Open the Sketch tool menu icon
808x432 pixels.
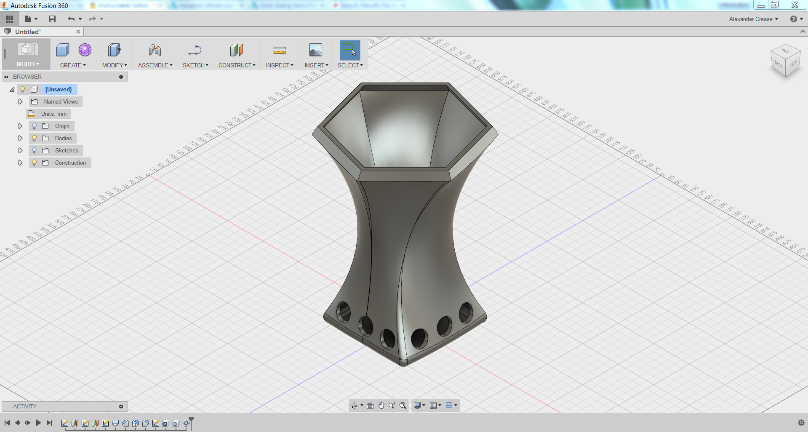195,50
